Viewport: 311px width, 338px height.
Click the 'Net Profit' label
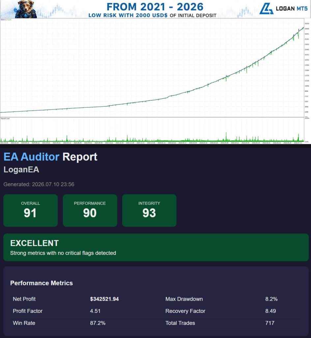[24, 299]
